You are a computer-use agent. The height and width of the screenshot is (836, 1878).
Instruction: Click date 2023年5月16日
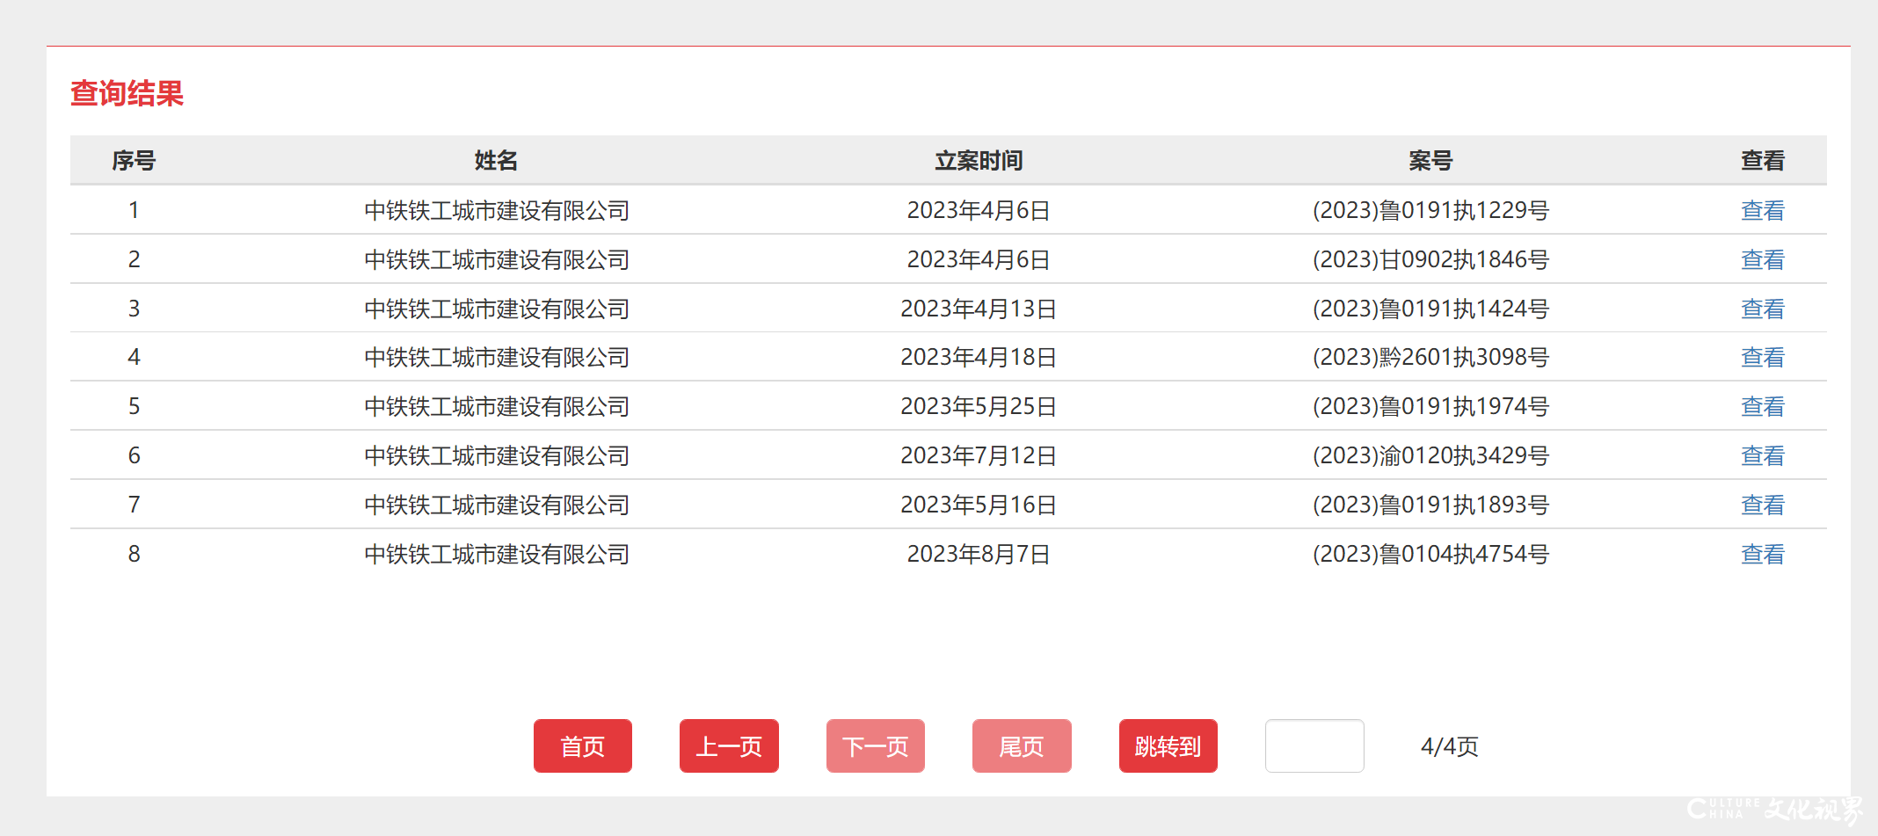979,505
